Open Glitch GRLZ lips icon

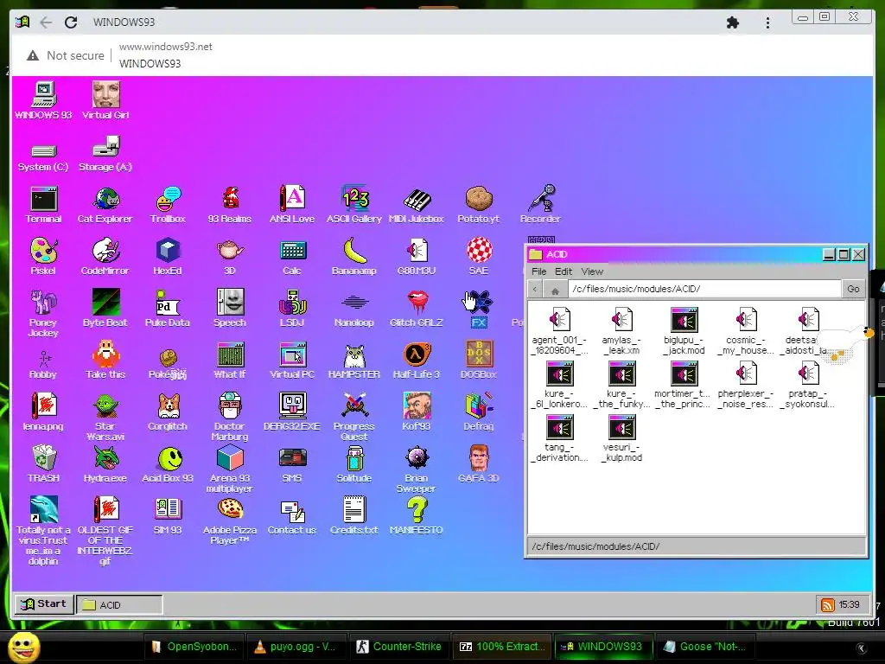coord(417,309)
